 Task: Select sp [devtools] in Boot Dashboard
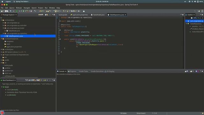(x=11, y=95)
